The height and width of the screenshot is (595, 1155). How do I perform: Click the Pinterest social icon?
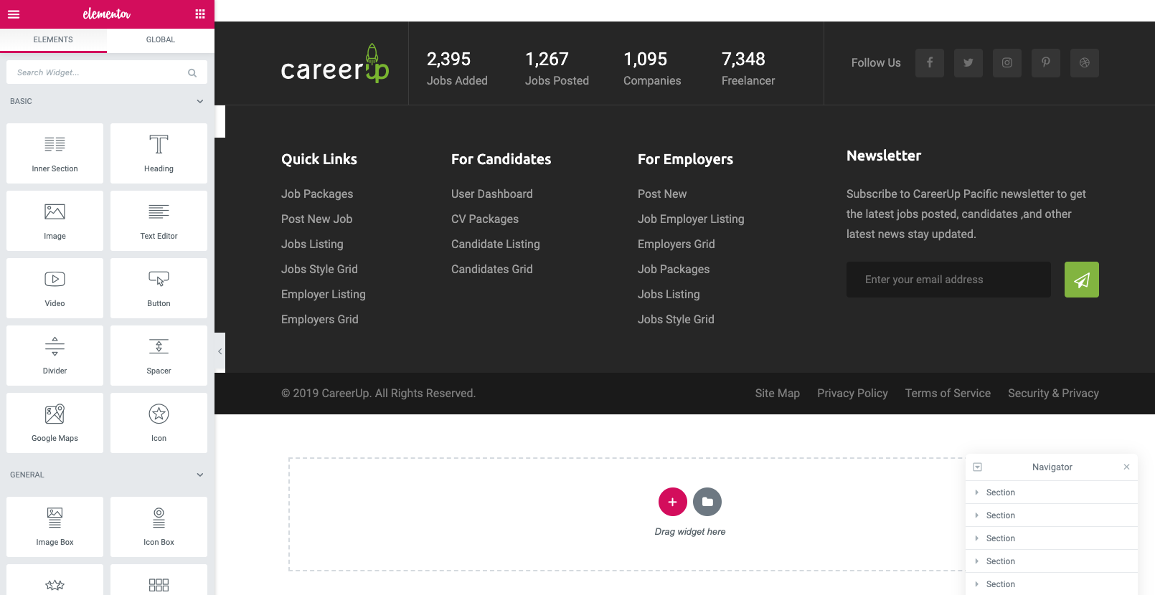pyautogui.click(x=1045, y=63)
